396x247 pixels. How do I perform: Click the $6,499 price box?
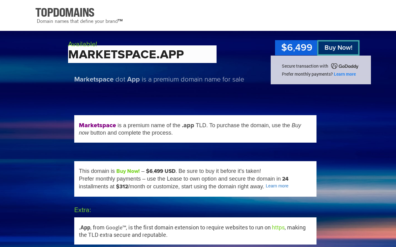296,48
